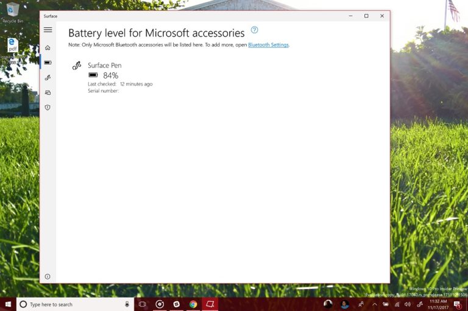
Task: Open the first pinned contact on taskbar
Action: tap(328, 304)
